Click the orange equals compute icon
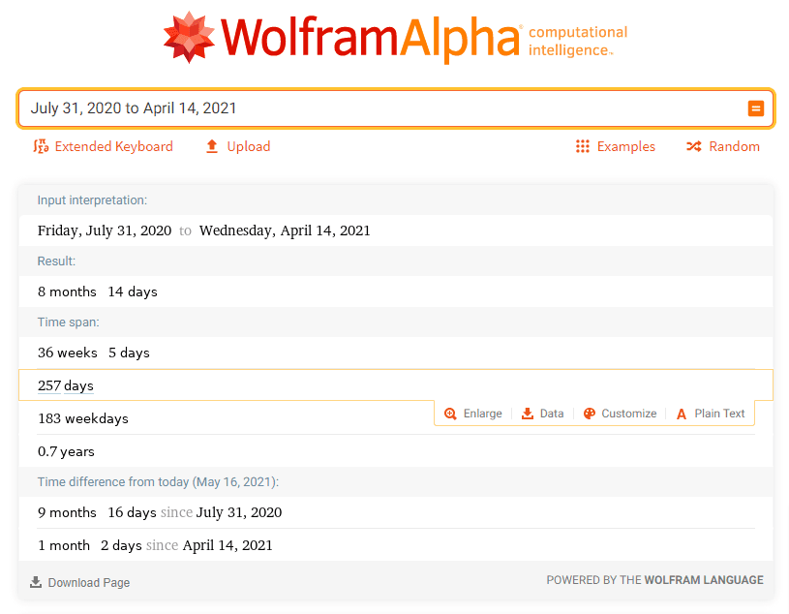The image size is (789, 614). pos(756,108)
